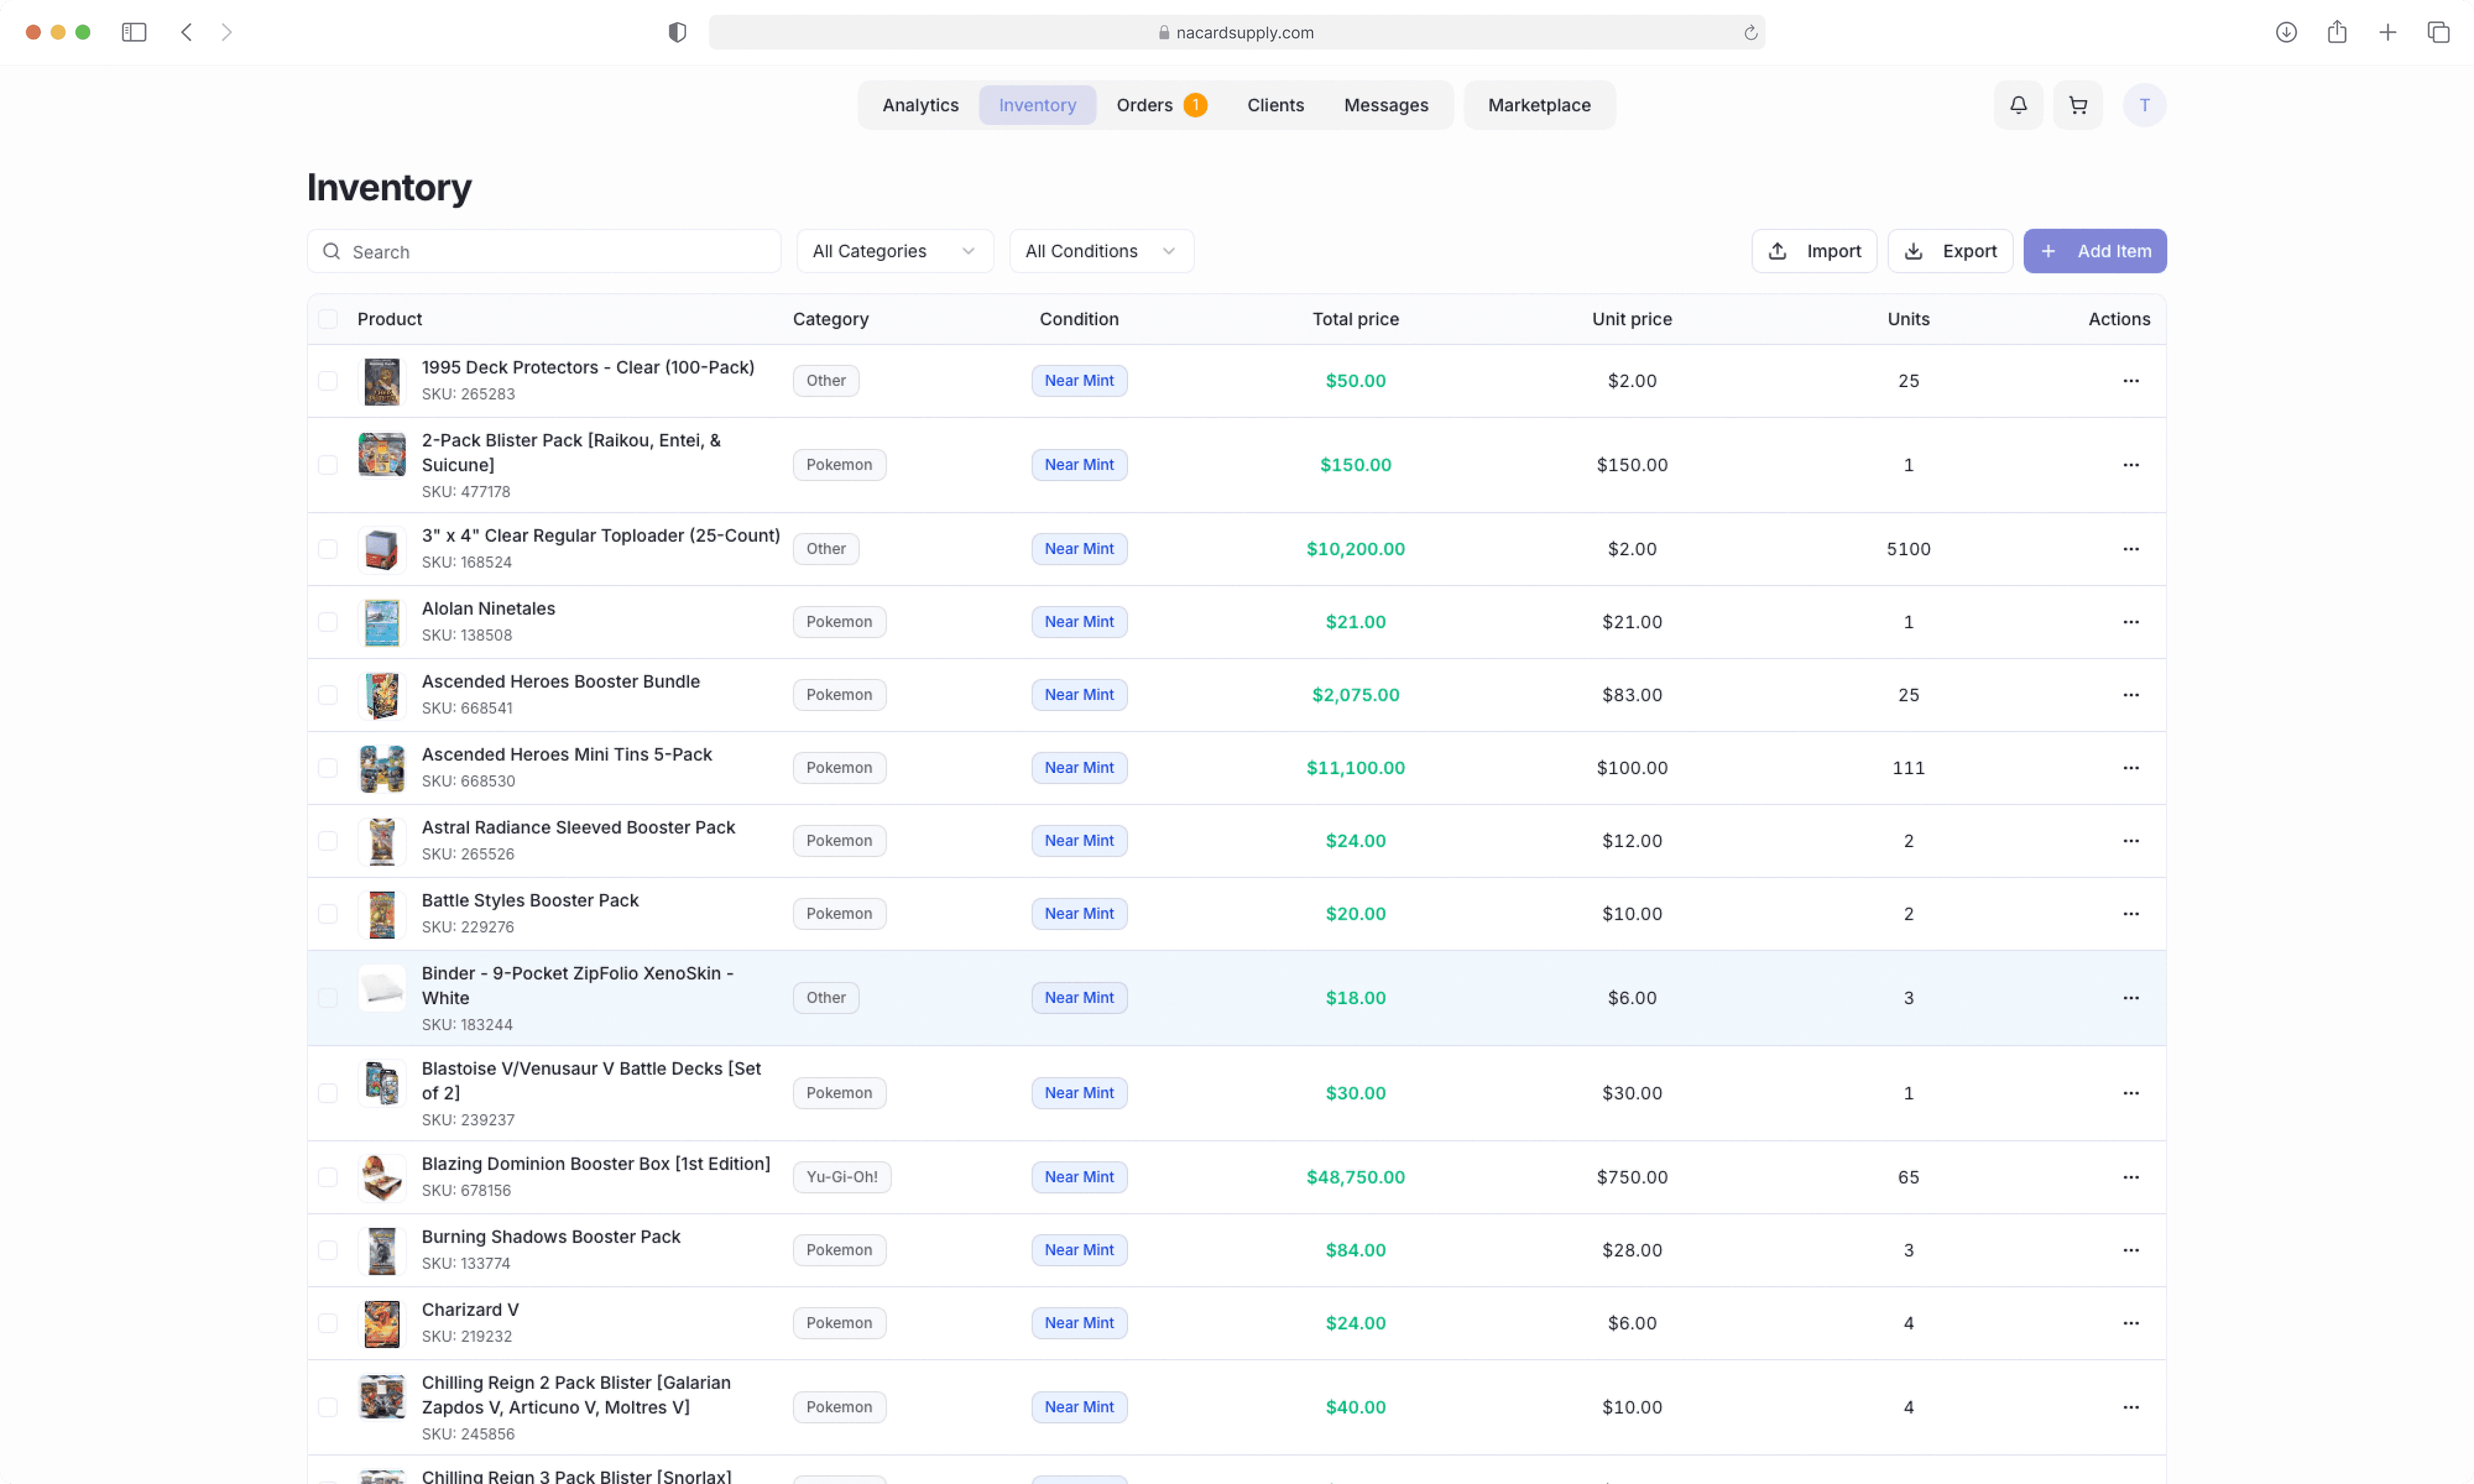This screenshot has height=1484, width=2474.
Task: Open the Orders tab
Action: 1161,105
